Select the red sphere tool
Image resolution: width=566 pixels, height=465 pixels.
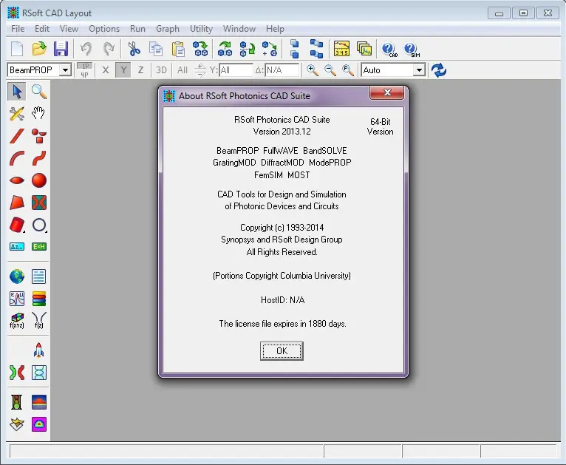pos(39,180)
